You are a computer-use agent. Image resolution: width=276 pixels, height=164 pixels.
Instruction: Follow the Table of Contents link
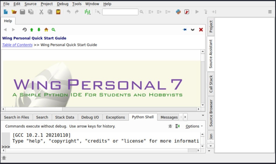pyautogui.click(x=17, y=45)
